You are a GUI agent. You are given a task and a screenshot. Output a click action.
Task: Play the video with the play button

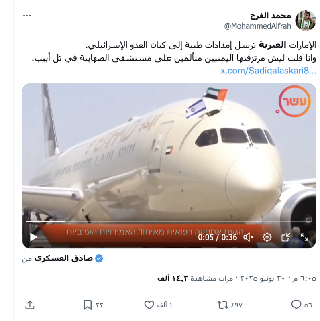point(34,237)
